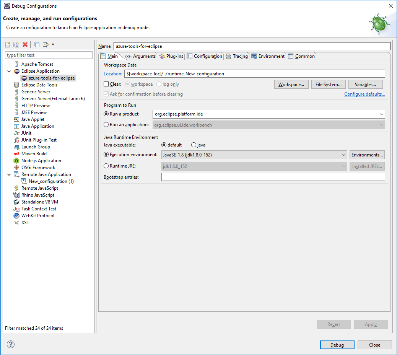Select the Execution environment radio button

click(x=106, y=155)
